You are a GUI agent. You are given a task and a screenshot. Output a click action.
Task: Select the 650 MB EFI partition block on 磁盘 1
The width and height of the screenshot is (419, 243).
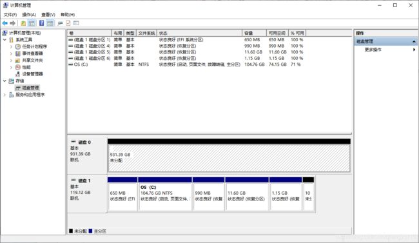point(122,197)
